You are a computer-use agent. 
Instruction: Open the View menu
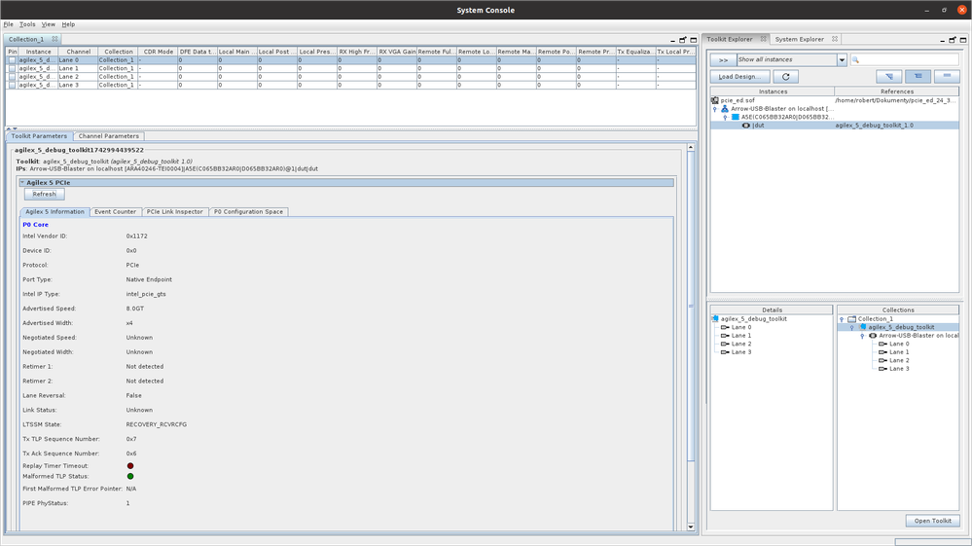(x=49, y=24)
